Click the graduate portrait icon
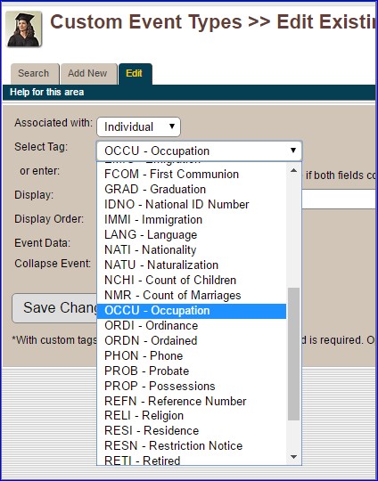This screenshot has width=378, height=481. pyautogui.click(x=24, y=29)
